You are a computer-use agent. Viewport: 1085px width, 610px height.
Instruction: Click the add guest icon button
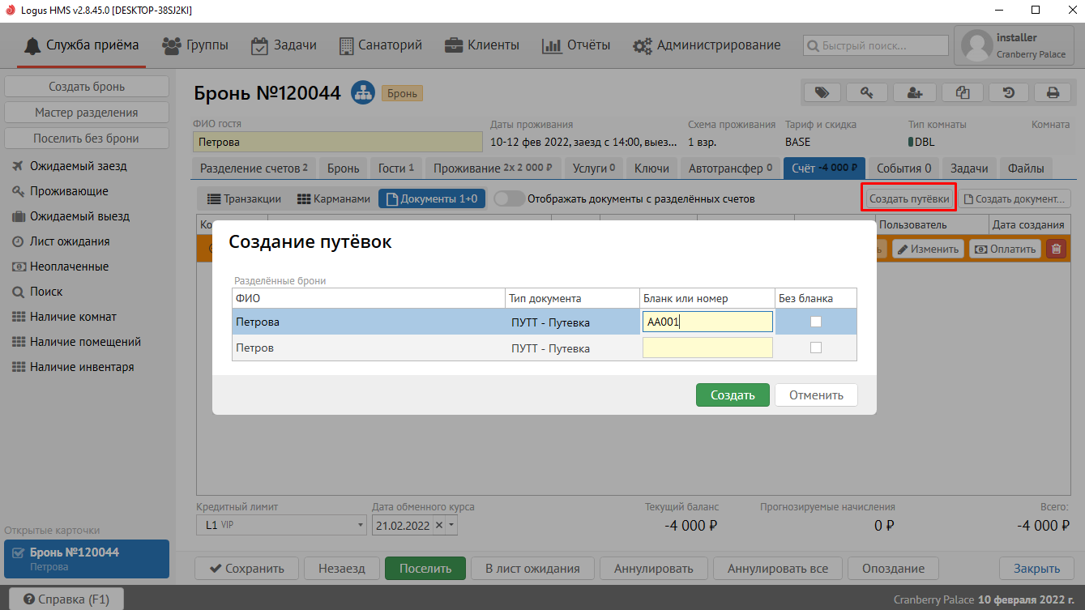tap(915, 92)
